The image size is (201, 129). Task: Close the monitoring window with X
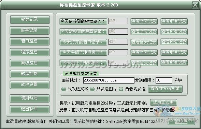click(x=195, y=5)
